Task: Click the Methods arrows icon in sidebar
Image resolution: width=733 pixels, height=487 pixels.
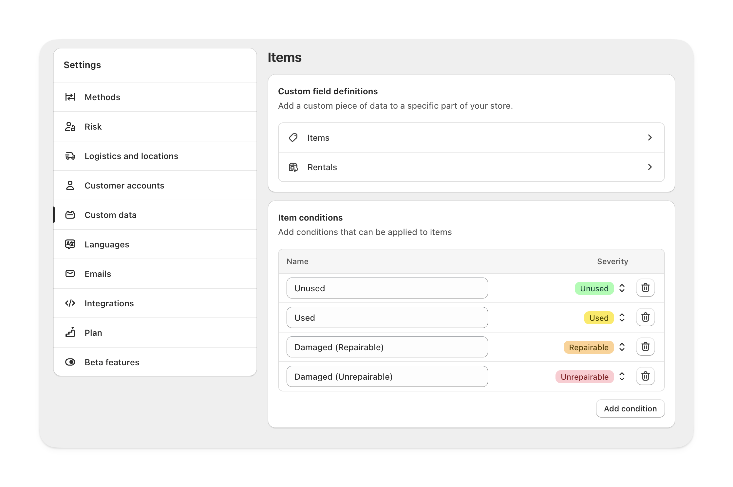Action: [x=70, y=97]
